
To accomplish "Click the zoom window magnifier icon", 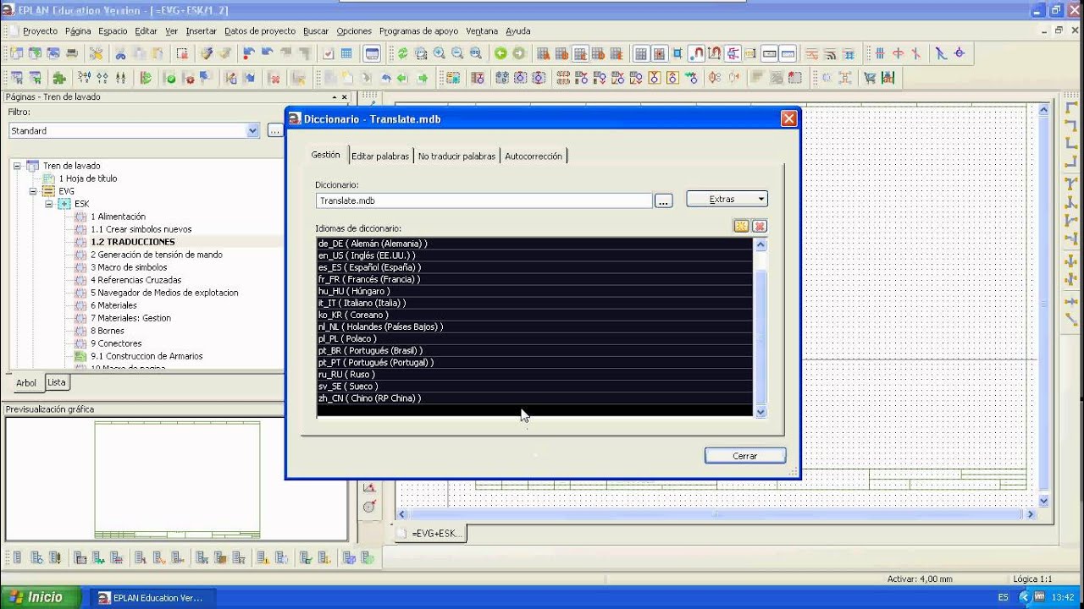I will 421,53.
